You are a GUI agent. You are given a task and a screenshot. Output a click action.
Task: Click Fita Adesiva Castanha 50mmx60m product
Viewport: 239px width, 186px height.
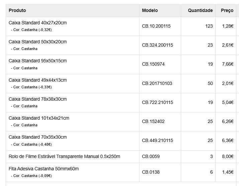pyautogui.click(x=44, y=169)
